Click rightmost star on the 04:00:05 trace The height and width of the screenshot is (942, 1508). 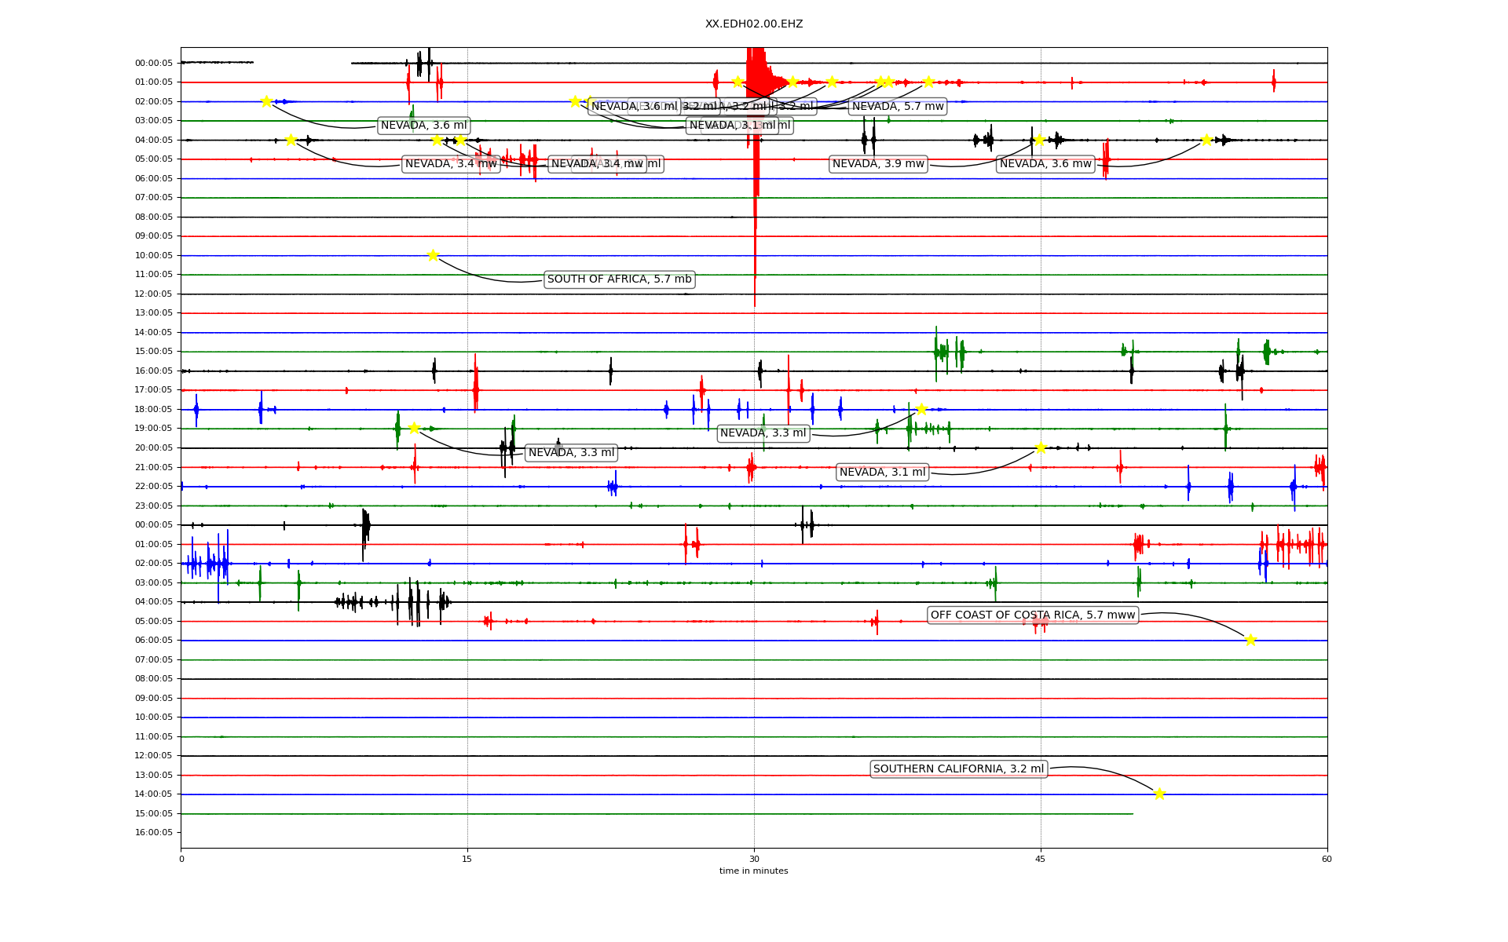point(1206,140)
